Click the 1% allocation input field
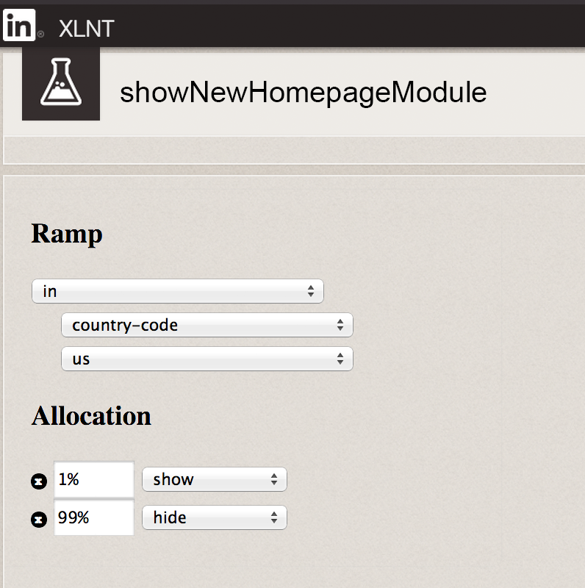Viewport: 585px width, 588px height. coord(94,480)
